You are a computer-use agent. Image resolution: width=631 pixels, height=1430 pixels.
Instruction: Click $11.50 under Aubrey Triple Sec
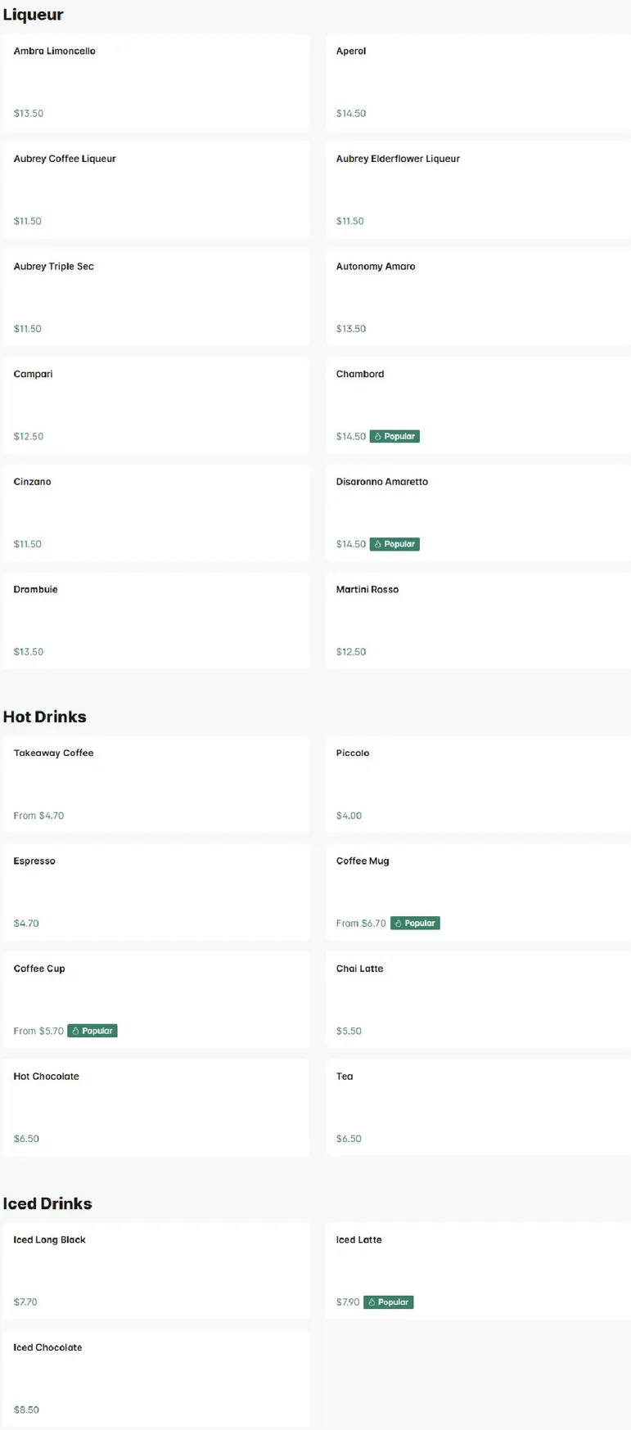coord(28,329)
